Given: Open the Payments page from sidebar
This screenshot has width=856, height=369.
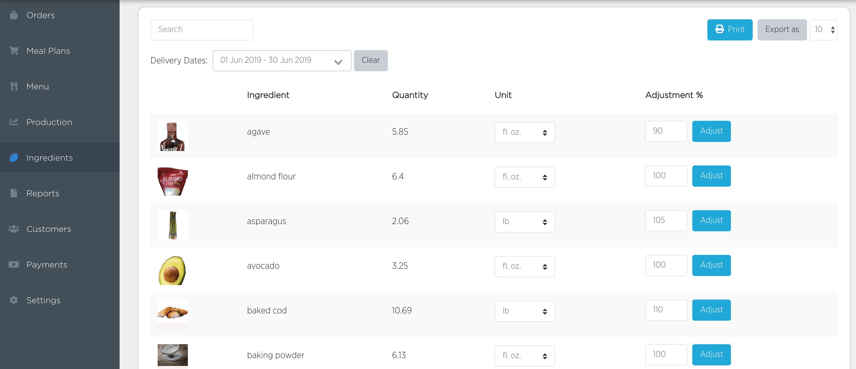Looking at the screenshot, I should pos(47,265).
